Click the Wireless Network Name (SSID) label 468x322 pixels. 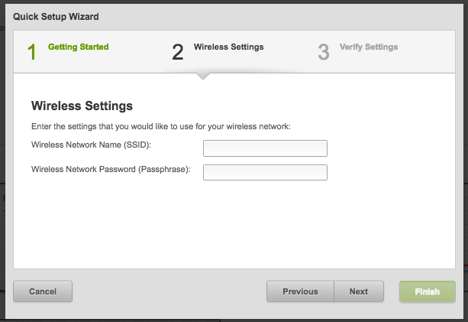coord(92,145)
